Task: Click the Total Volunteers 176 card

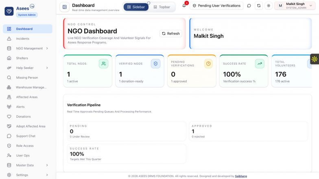Action: (x=291, y=71)
